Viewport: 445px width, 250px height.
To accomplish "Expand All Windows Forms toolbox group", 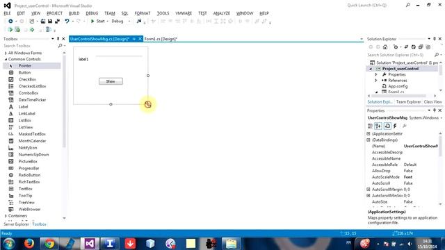I will click(6, 53).
